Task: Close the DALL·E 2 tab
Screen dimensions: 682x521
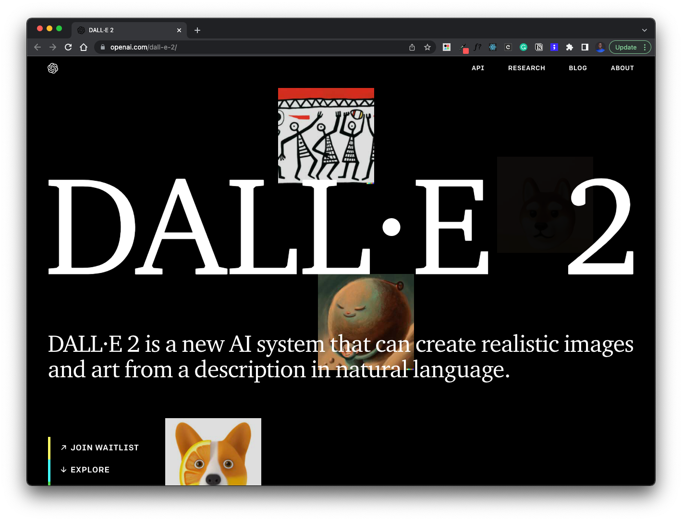Action: pyautogui.click(x=179, y=30)
